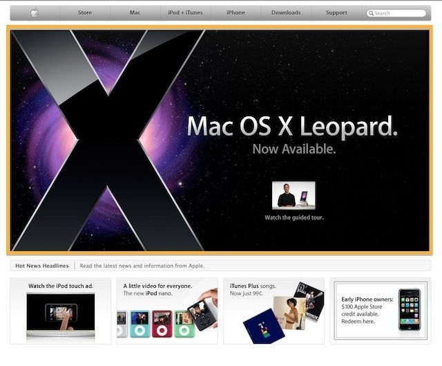Focus the Search input field
Screen dimensions: 442x366
pos(399,13)
